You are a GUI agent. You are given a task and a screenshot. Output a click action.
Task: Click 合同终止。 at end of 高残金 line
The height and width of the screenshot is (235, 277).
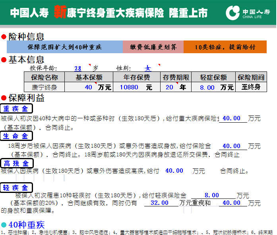point(234,171)
